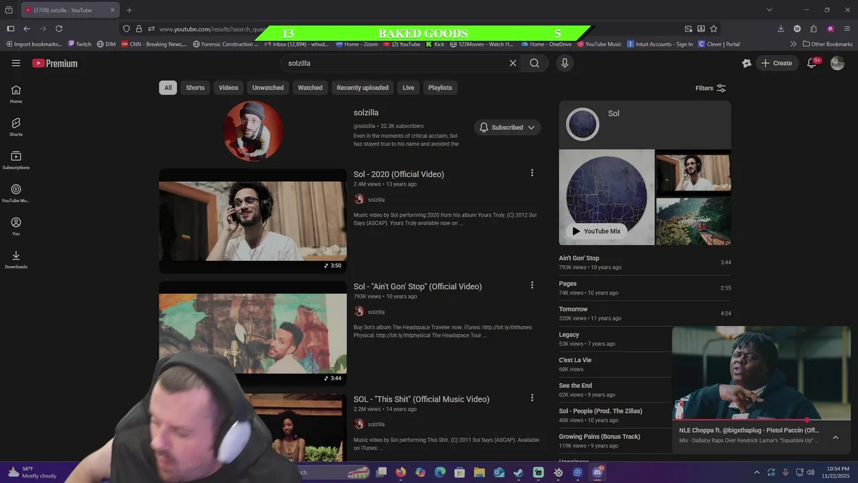Open the solzilla channel avatar
Image resolution: width=858 pixels, height=483 pixels.
pyautogui.click(x=253, y=131)
